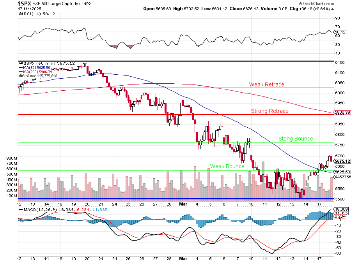Image resolution: width=351 pixels, height=262 pixels.
Task: Select the Stong Bounce annotation label
Action: coord(295,139)
